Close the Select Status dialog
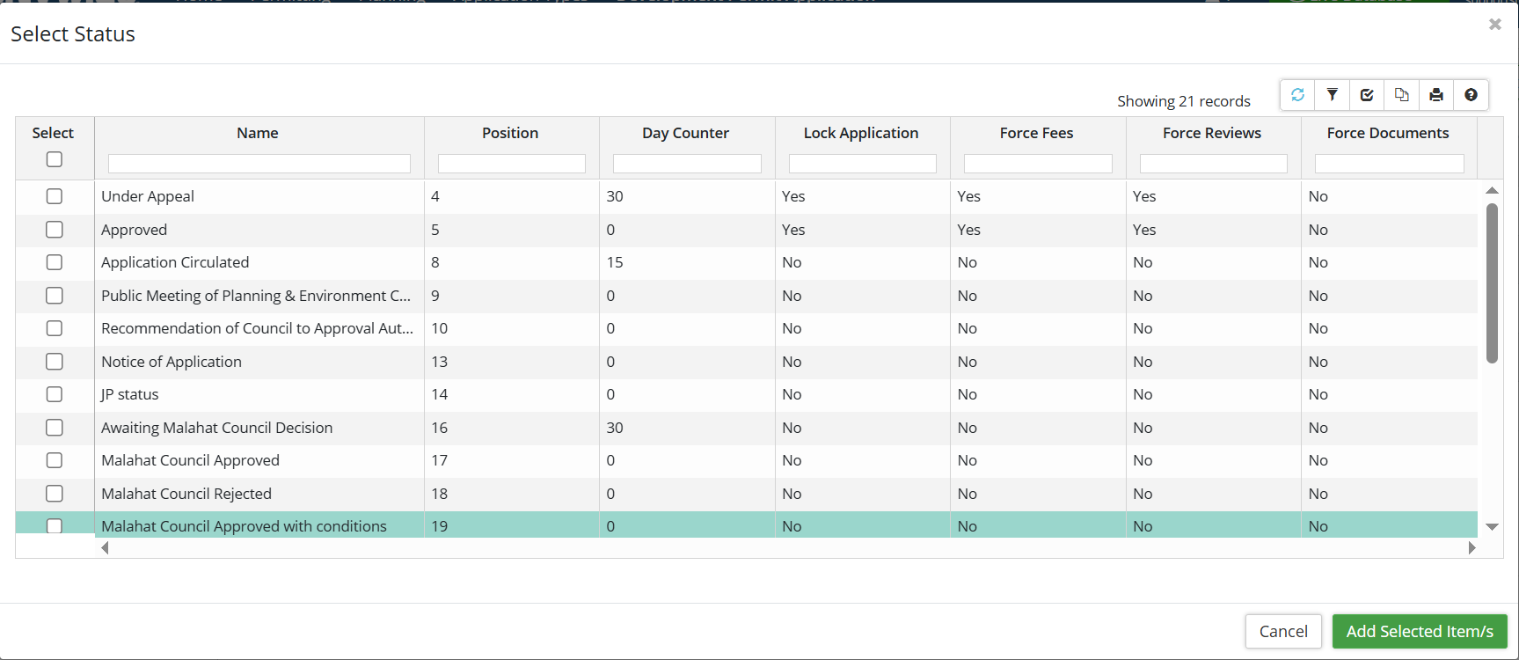Image resolution: width=1519 pixels, height=660 pixels. click(1494, 25)
